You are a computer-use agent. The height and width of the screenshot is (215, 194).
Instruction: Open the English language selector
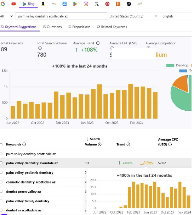(x=177, y=16)
